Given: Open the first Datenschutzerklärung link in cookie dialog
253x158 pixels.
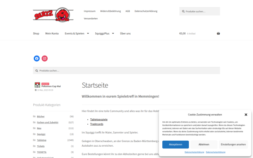Looking at the screenshot, I should pyautogui.click(x=194, y=152).
